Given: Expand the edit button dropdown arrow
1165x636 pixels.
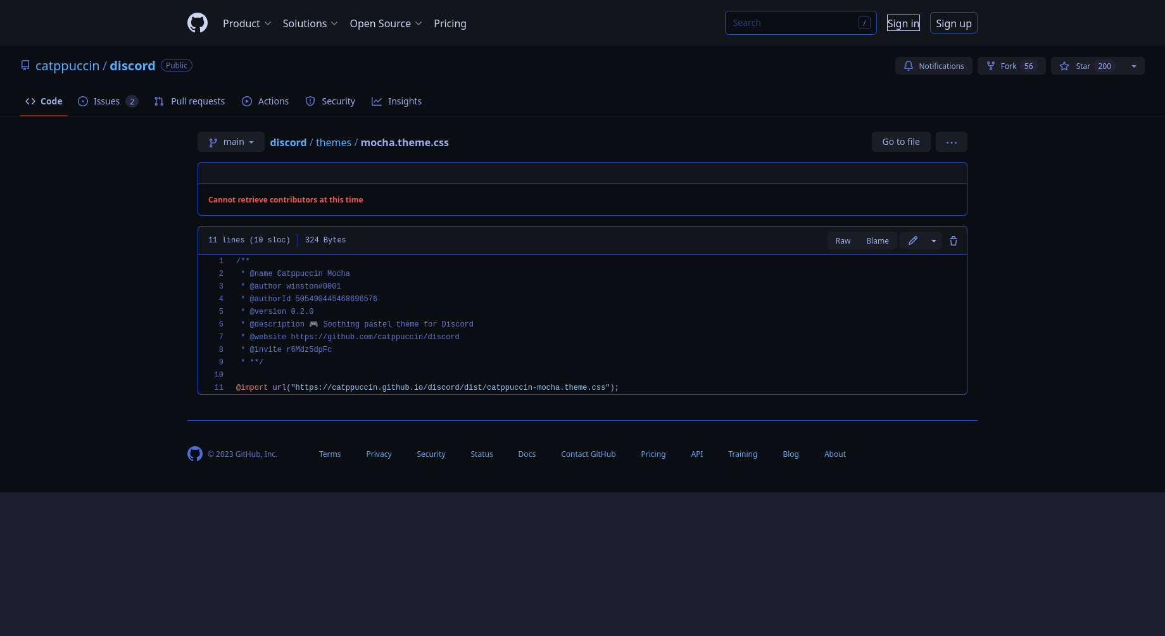Looking at the screenshot, I should (934, 240).
